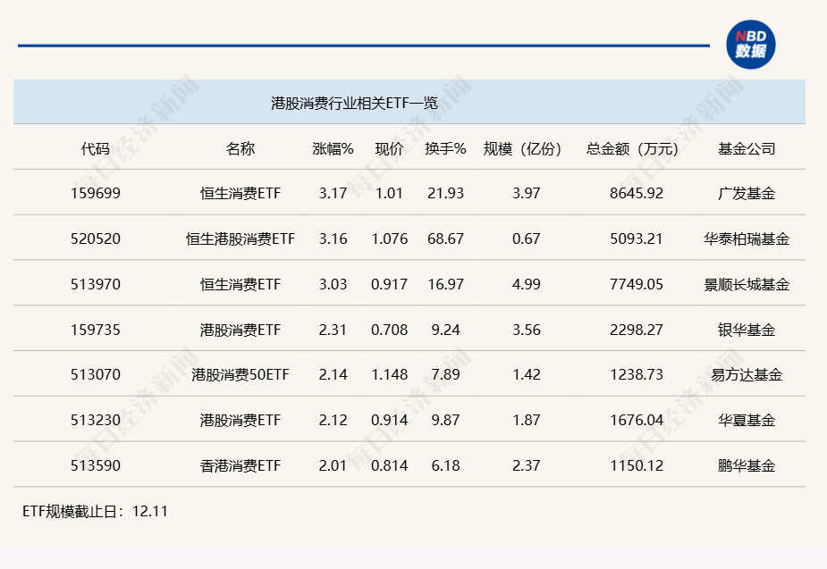
Task: Click the scale value 4.99
Action: (527, 284)
